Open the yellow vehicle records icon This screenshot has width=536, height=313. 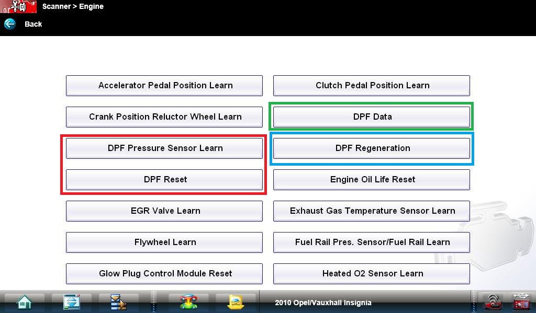tap(236, 302)
